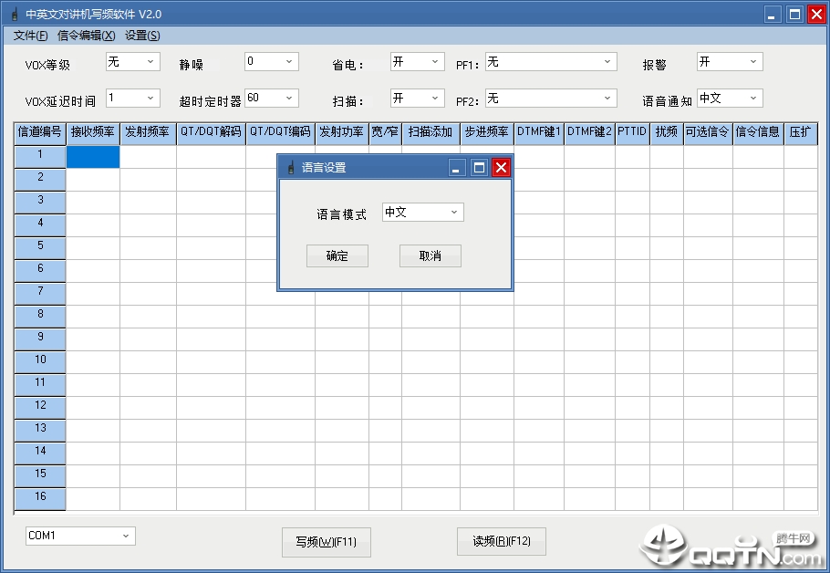Select channel row header 7
The image size is (830, 573).
click(40, 294)
